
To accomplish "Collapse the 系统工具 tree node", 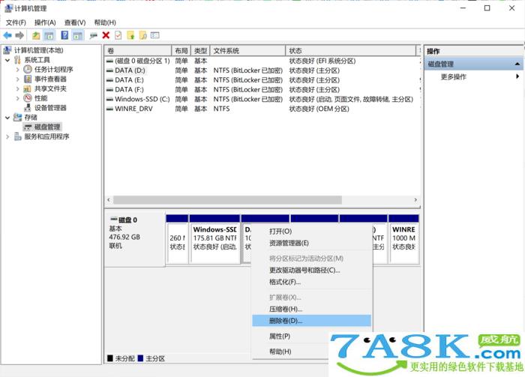I will pos(7,60).
